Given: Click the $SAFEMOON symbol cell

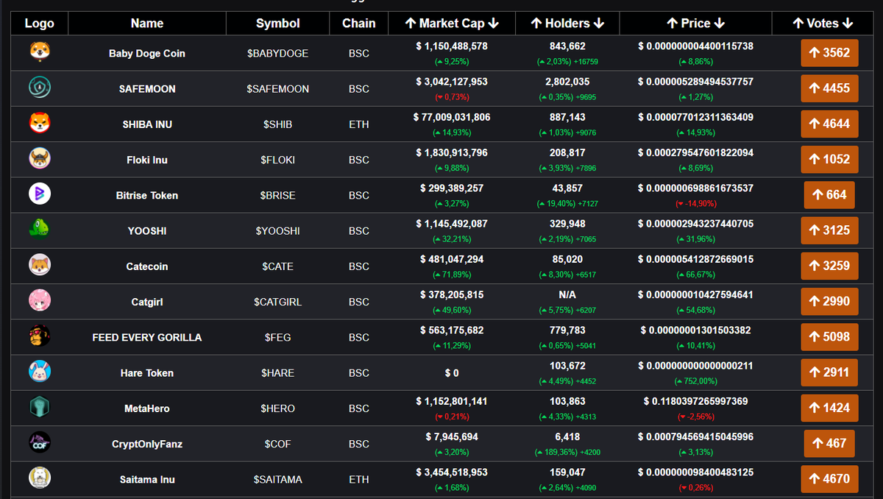Looking at the screenshot, I should point(277,89).
